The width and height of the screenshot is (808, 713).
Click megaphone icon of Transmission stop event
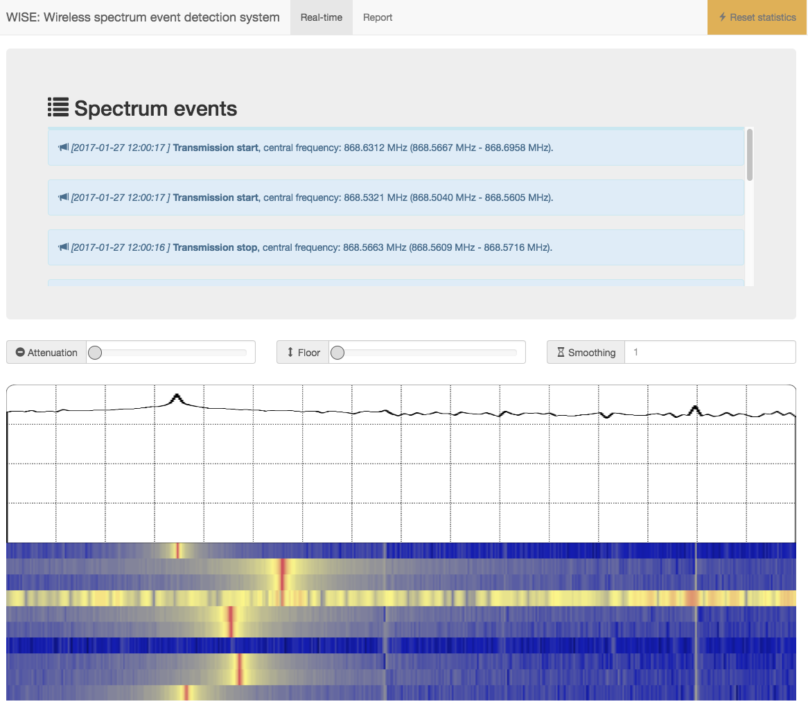[64, 247]
